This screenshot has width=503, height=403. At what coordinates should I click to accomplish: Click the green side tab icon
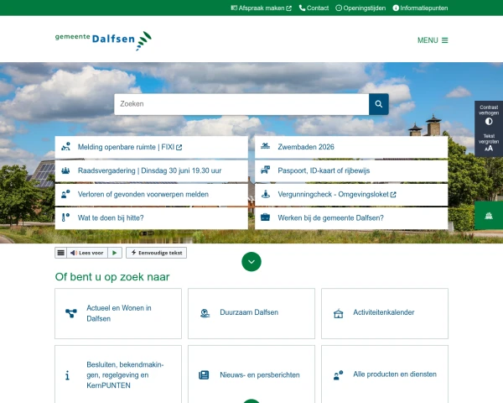(489, 215)
